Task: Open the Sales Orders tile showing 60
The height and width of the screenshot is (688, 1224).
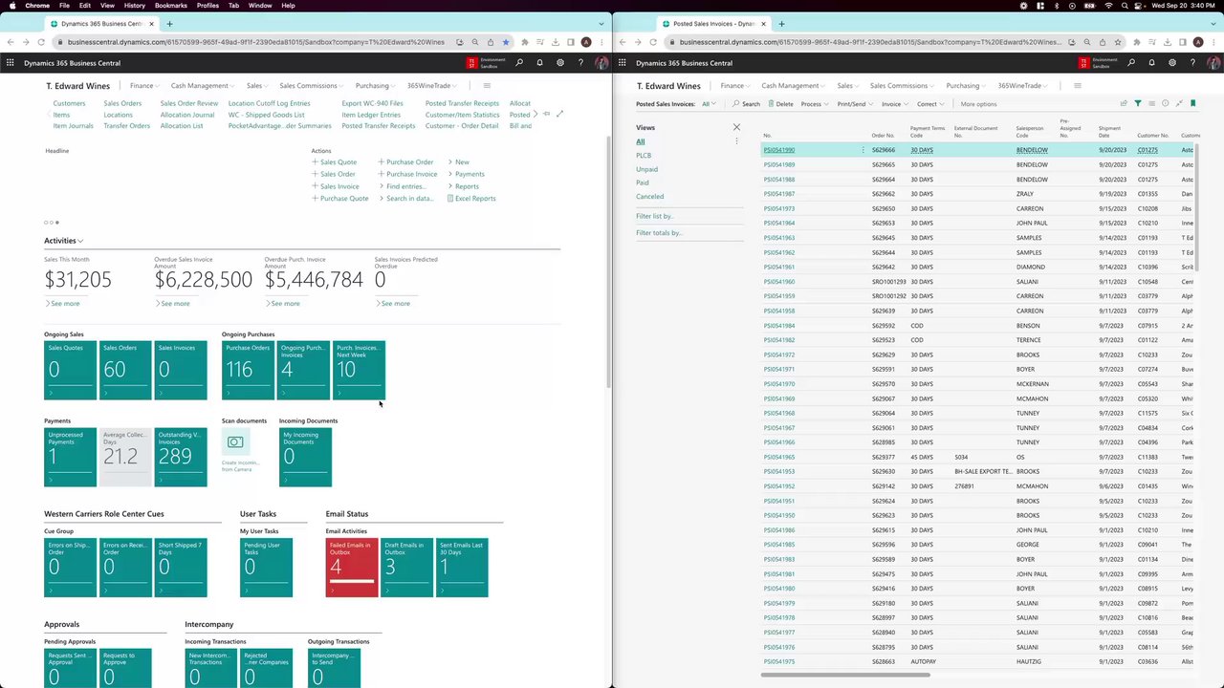Action: tap(125, 370)
